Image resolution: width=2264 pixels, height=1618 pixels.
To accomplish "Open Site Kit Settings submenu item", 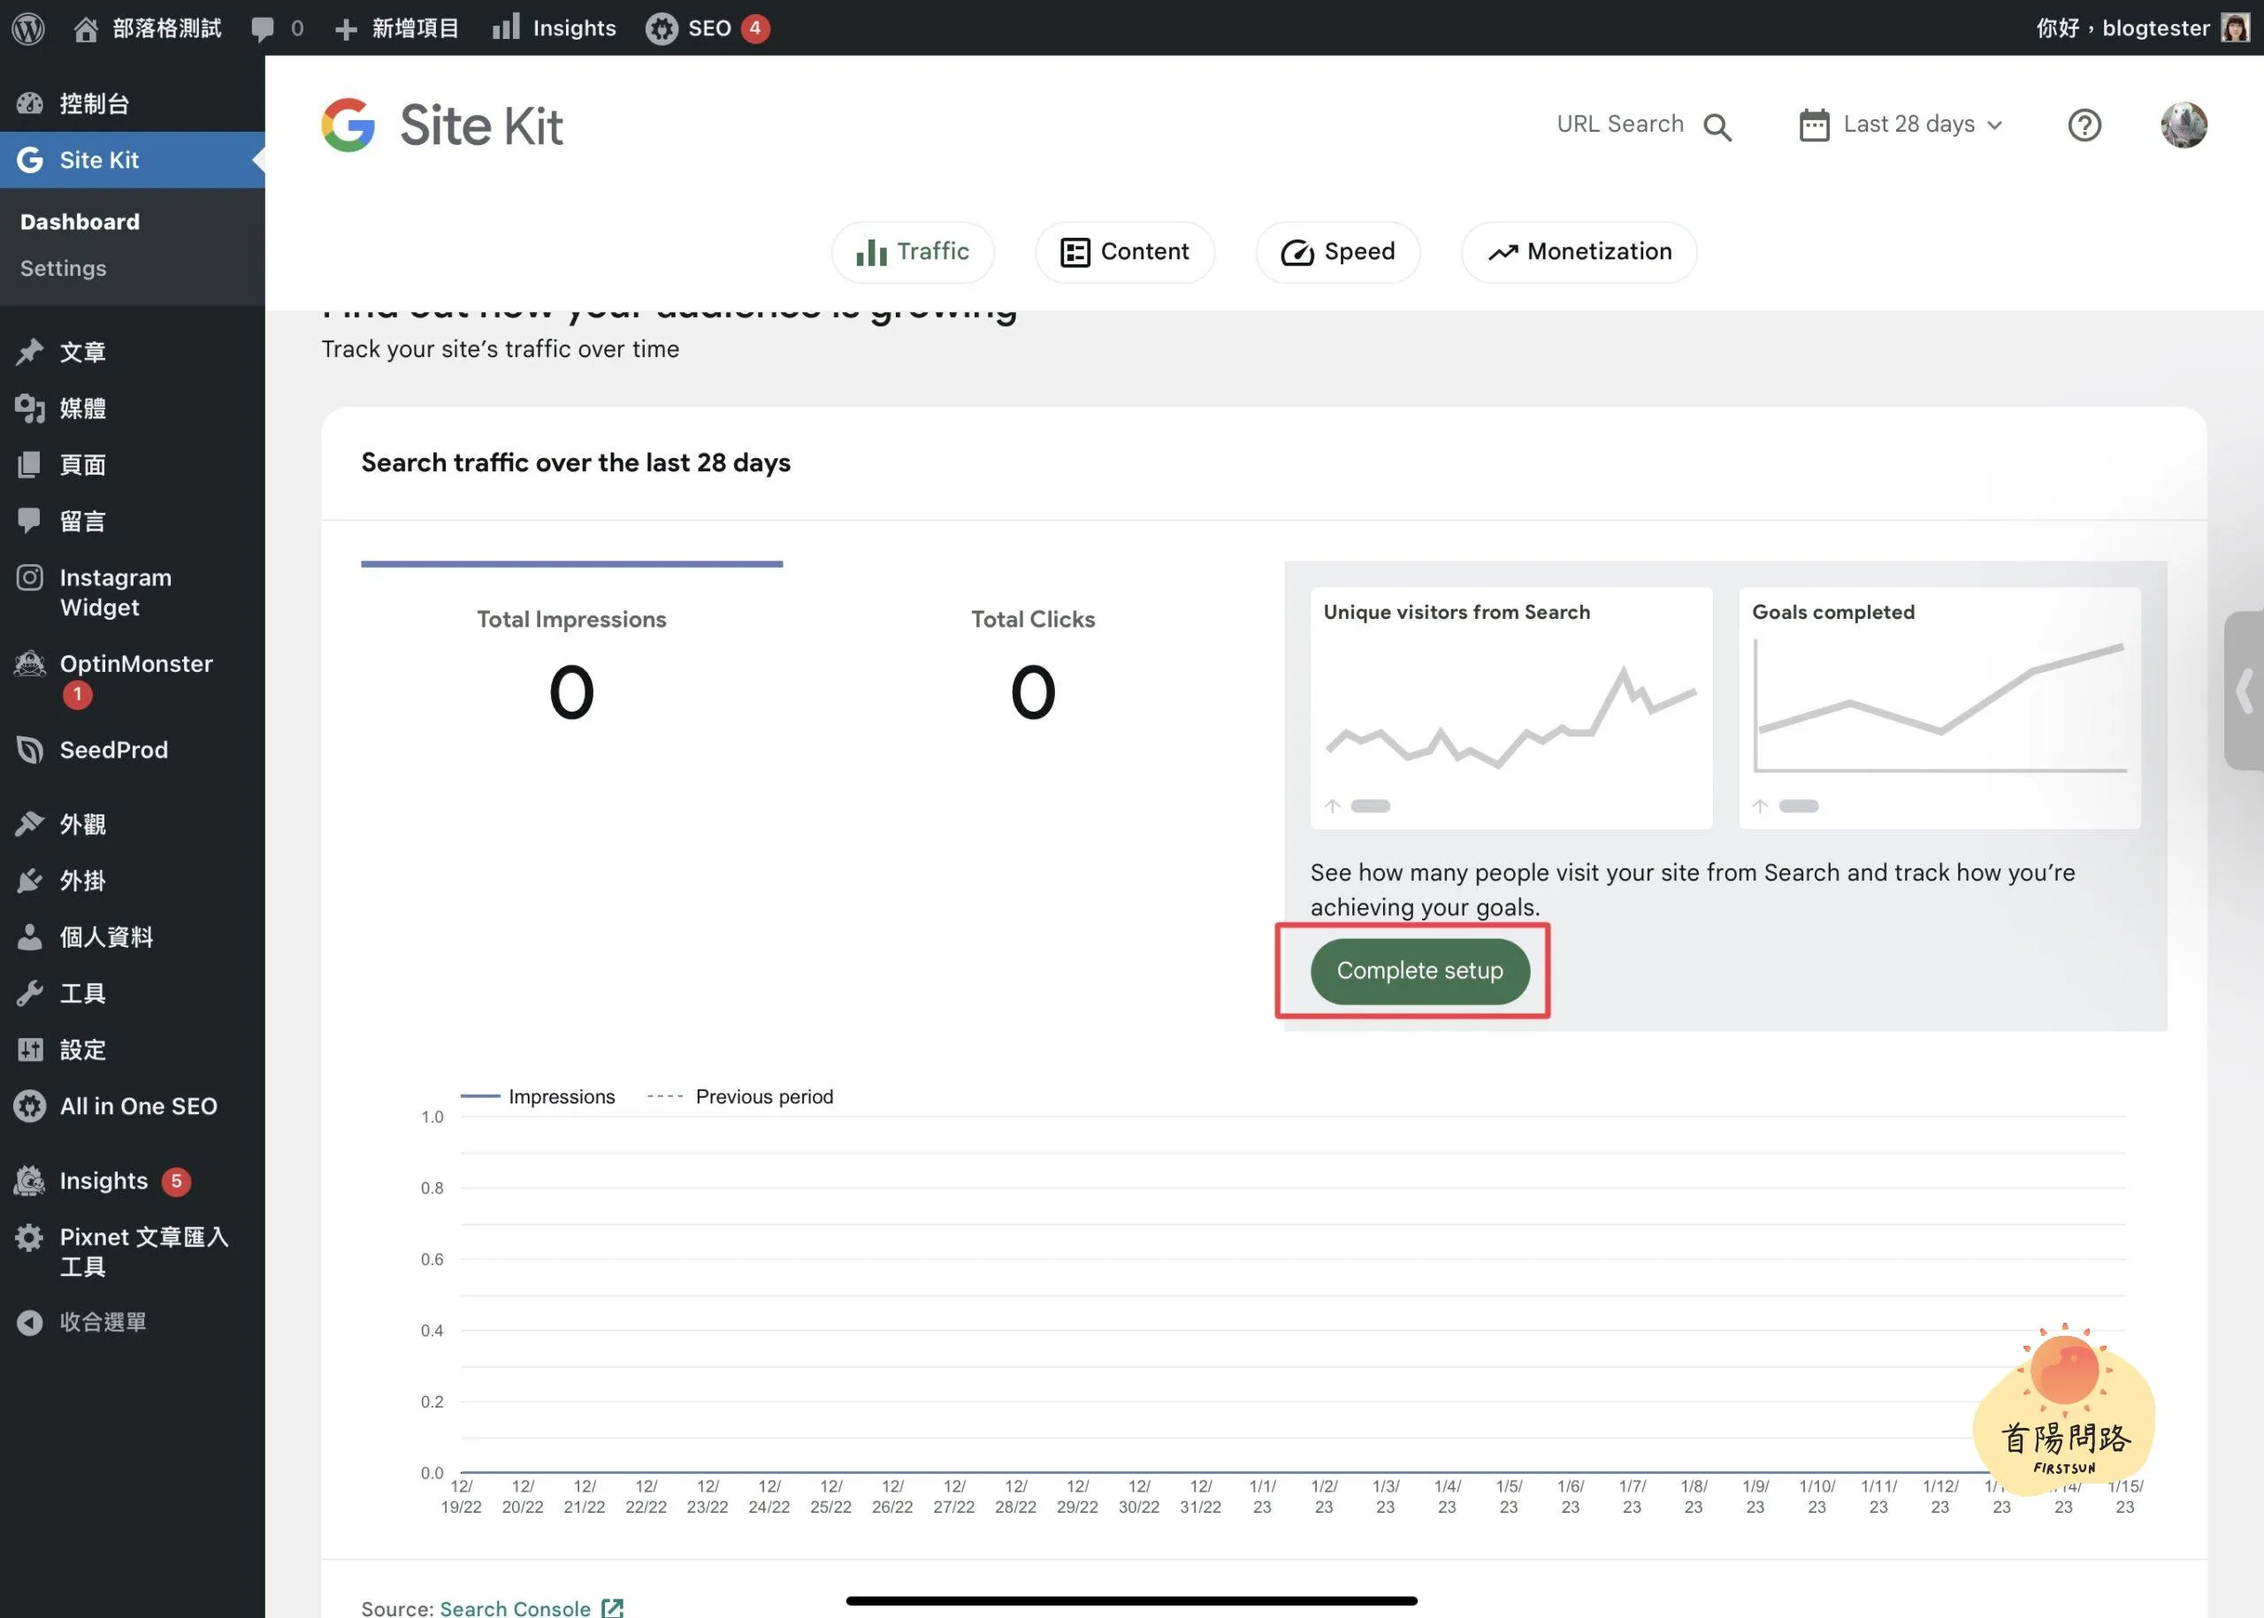I will click(x=63, y=268).
